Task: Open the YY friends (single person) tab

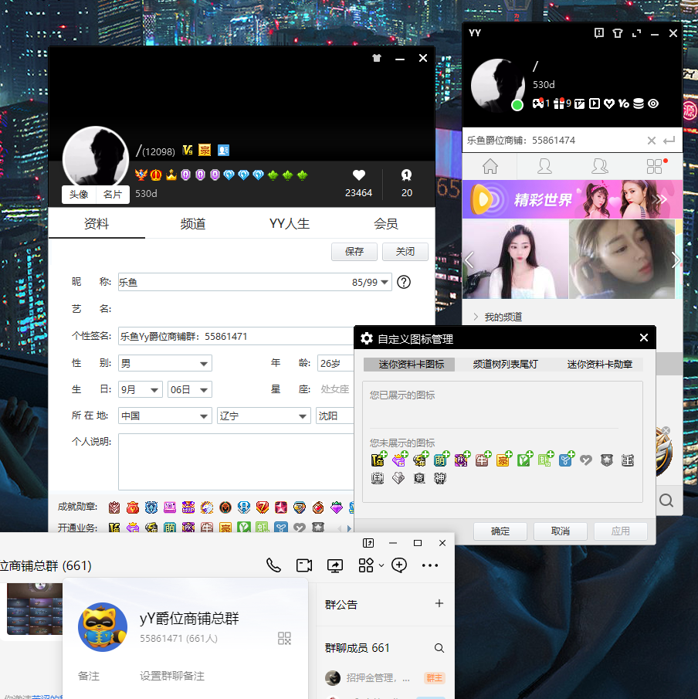Action: click(x=544, y=166)
